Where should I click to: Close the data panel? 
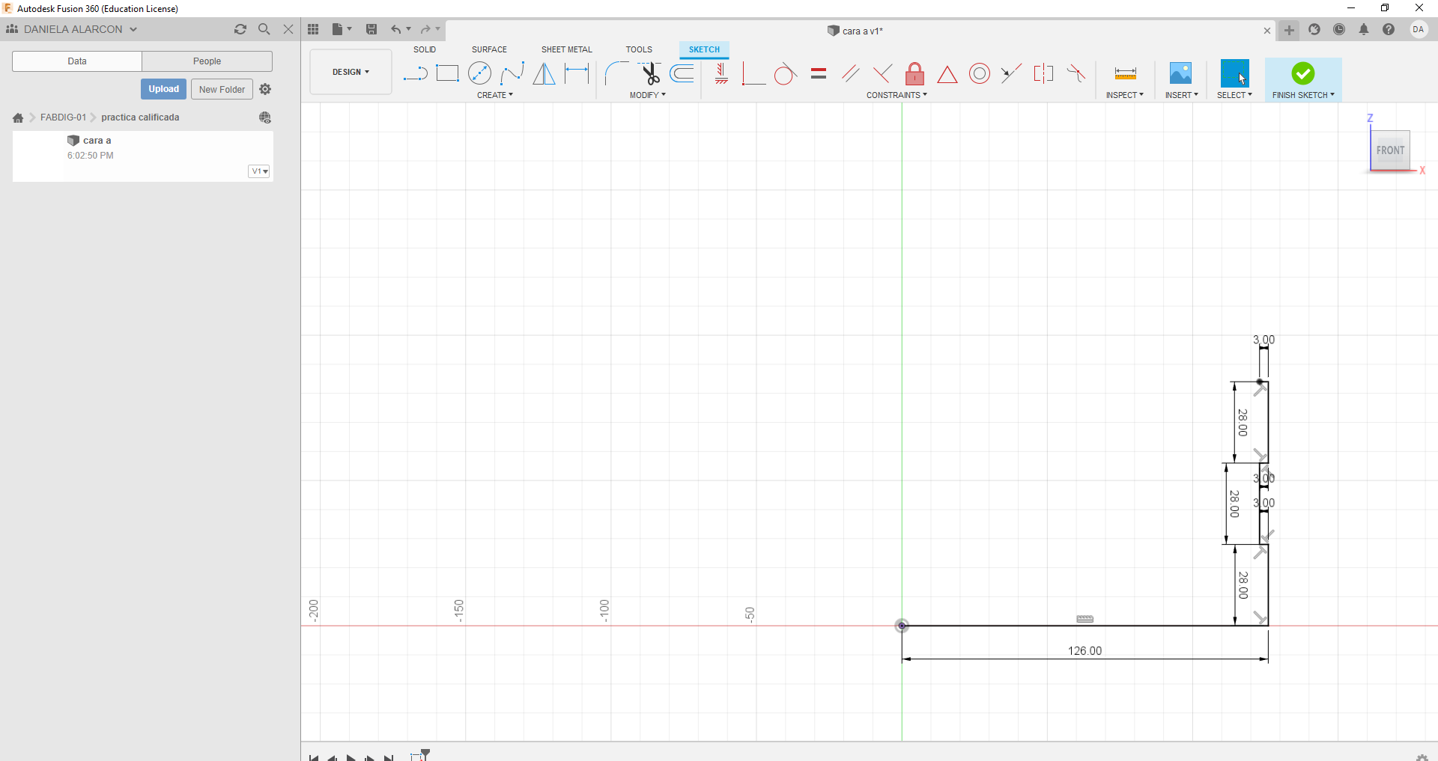coord(288,29)
